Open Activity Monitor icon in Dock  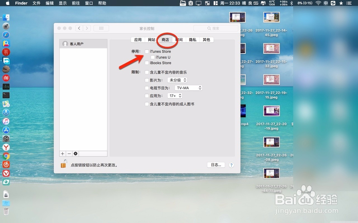click(6, 86)
